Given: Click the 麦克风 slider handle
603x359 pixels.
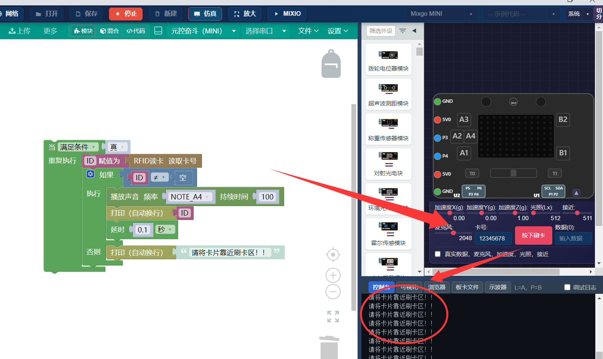Looking at the screenshot, I should click(453, 233).
